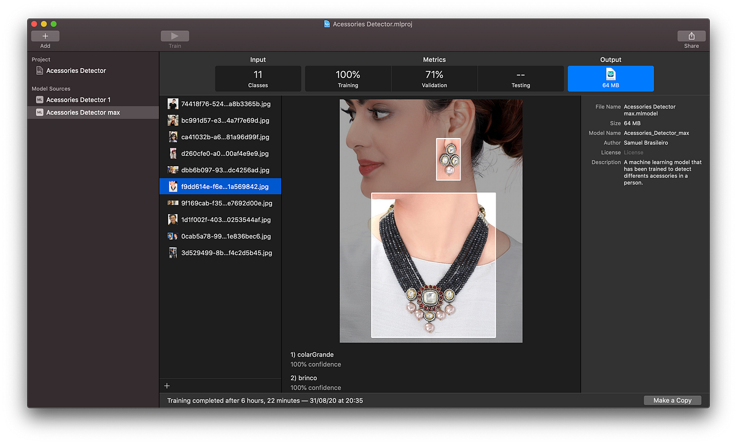Click the blue mlmodel icon in the Output tile

610,73
